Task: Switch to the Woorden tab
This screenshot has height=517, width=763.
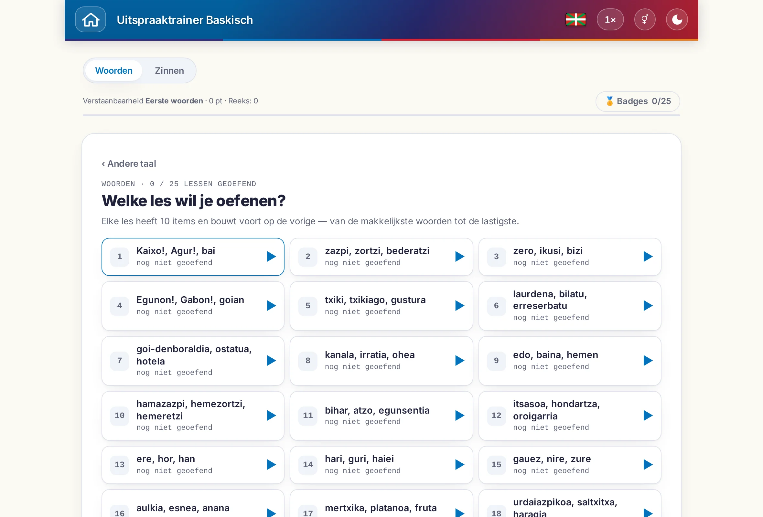Action: tap(113, 70)
